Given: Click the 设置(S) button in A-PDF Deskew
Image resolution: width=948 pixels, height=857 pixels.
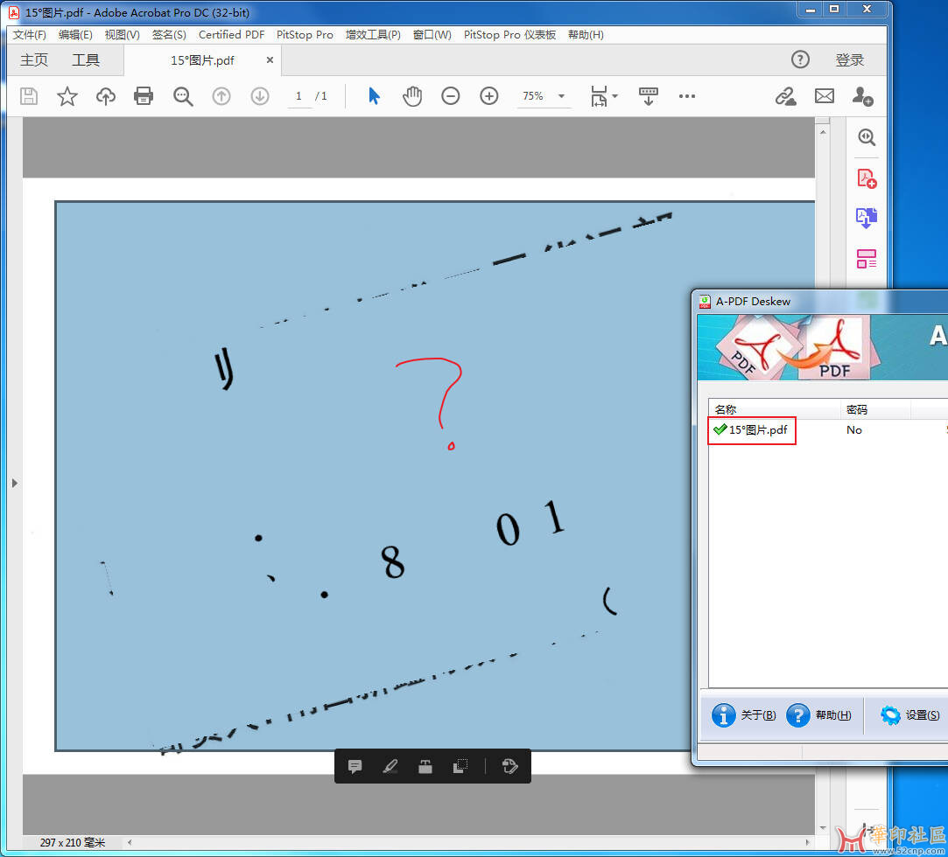Looking at the screenshot, I should [x=910, y=714].
